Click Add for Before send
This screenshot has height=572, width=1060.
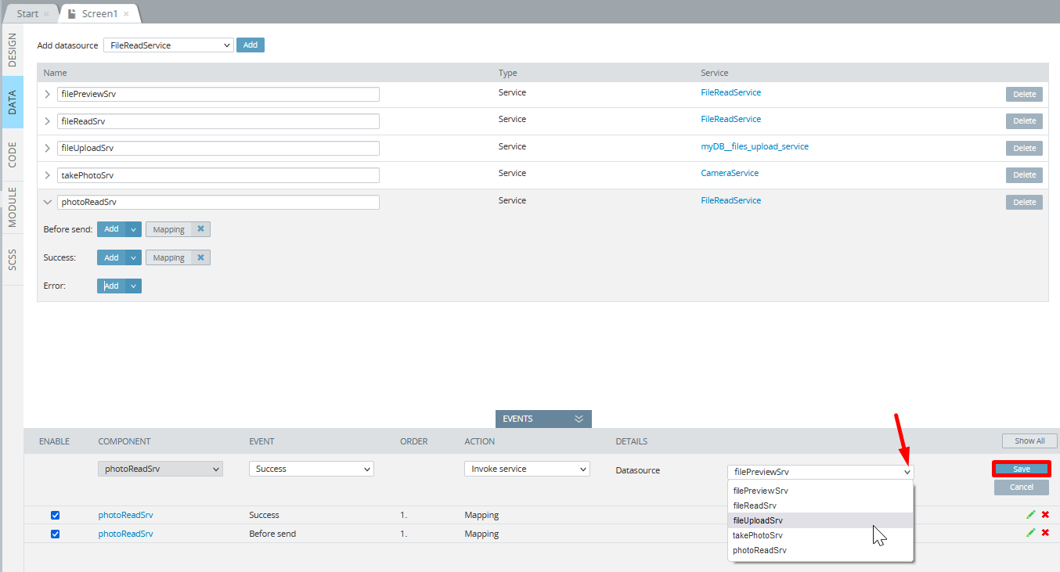click(x=111, y=229)
